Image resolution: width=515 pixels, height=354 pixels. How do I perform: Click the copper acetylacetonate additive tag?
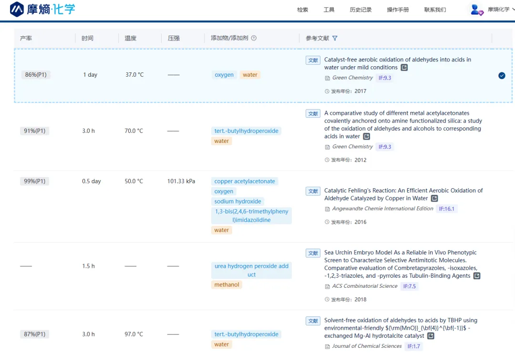245,182
